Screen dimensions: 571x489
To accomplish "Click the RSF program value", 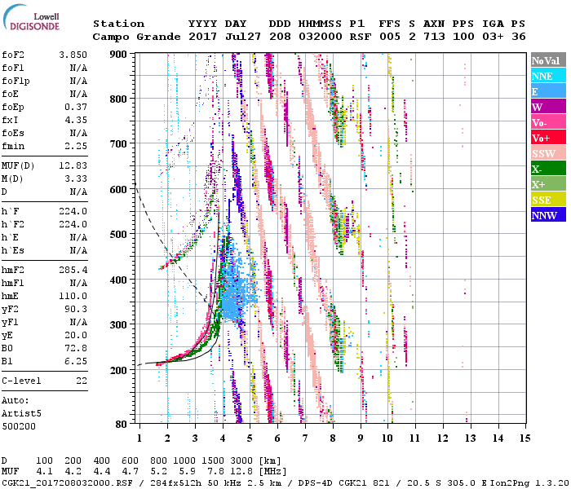I will pyautogui.click(x=361, y=37).
